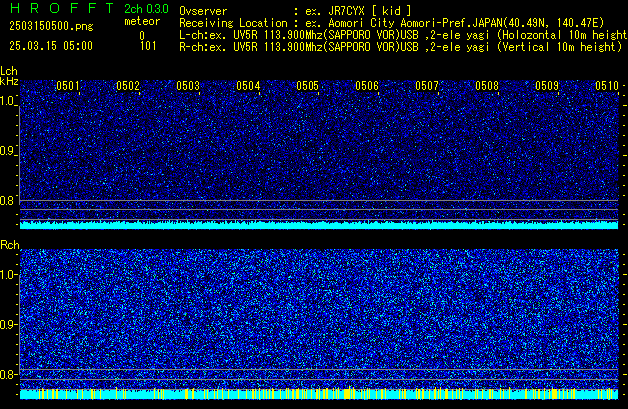This screenshot has width=628, height=409.
Task: Click the Rch 1.0 frequency tick label
Action: click(8, 275)
